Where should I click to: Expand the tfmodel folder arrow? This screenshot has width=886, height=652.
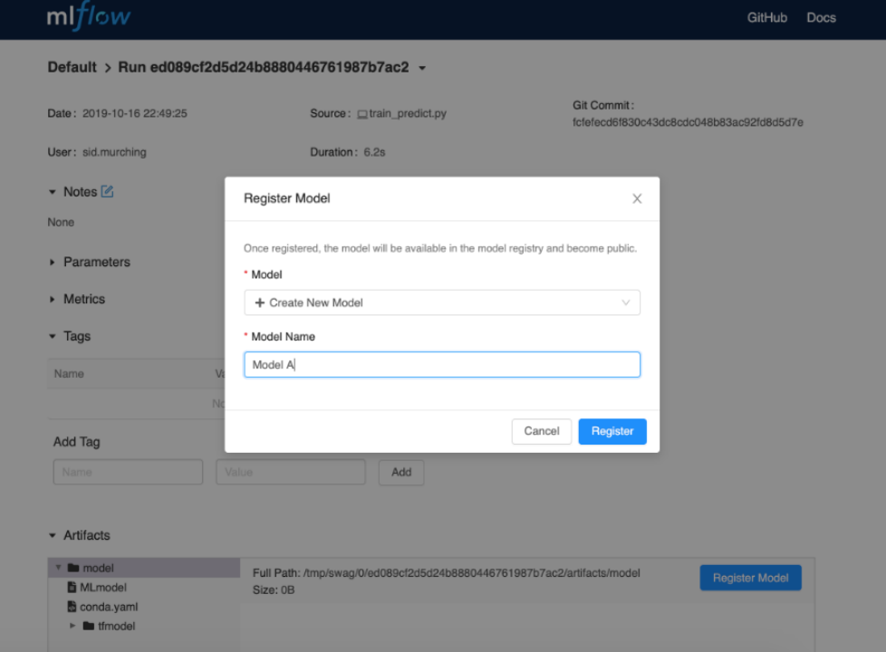click(72, 626)
